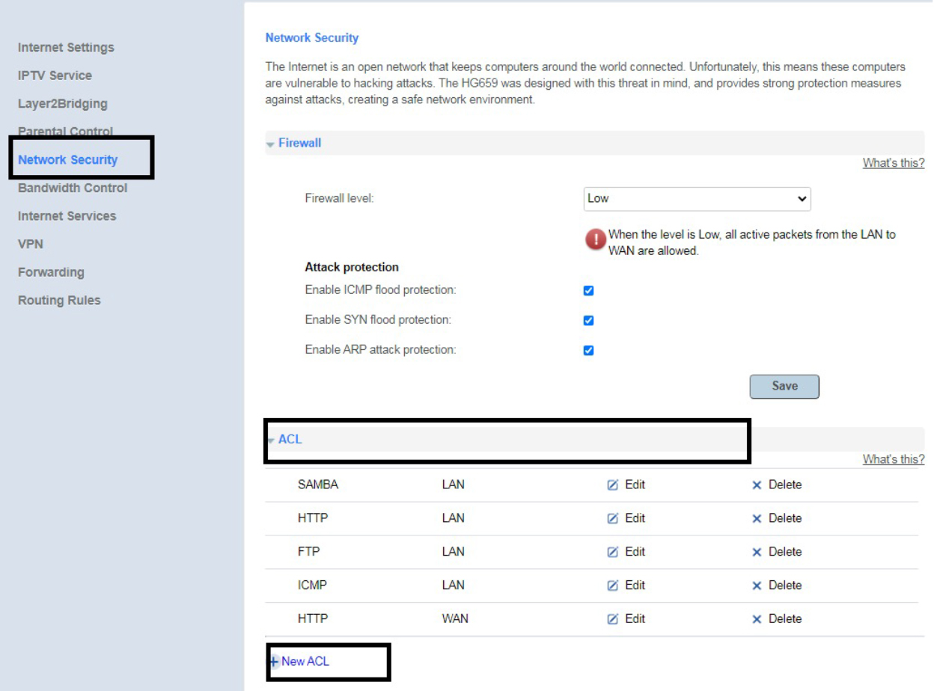Collapse the Firewall section

[x=270, y=144]
